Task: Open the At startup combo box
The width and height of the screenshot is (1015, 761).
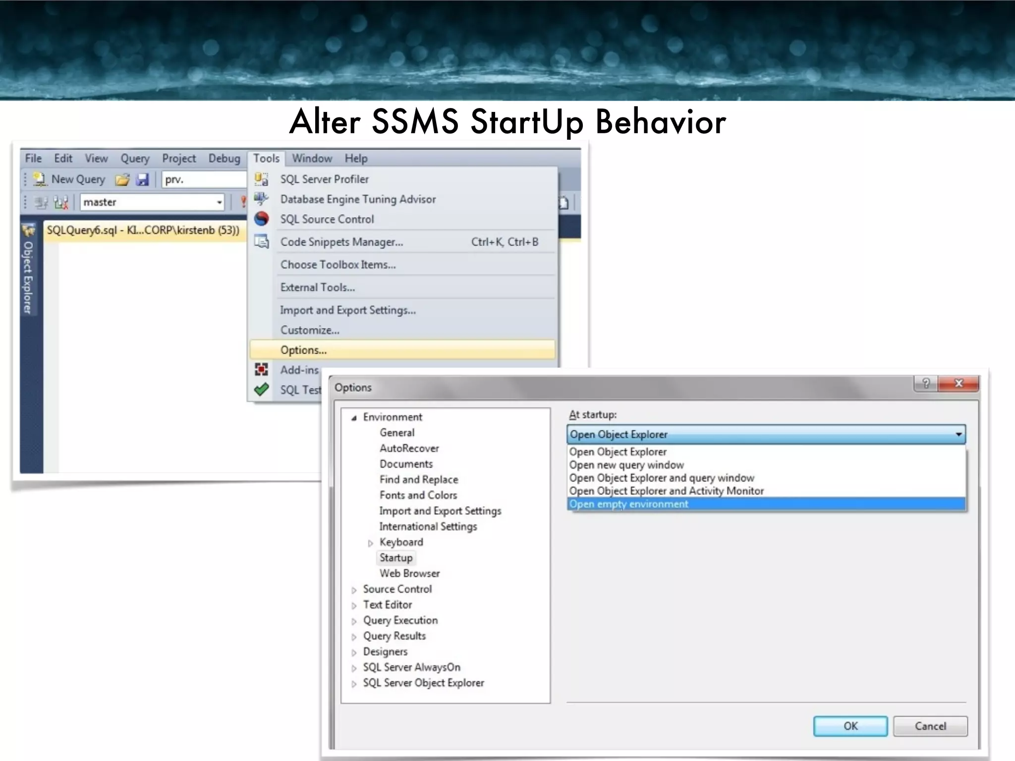Action: pyautogui.click(x=959, y=435)
